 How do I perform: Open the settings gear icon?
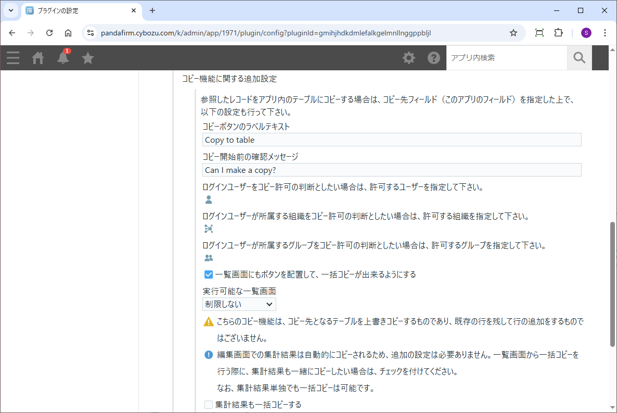(409, 58)
